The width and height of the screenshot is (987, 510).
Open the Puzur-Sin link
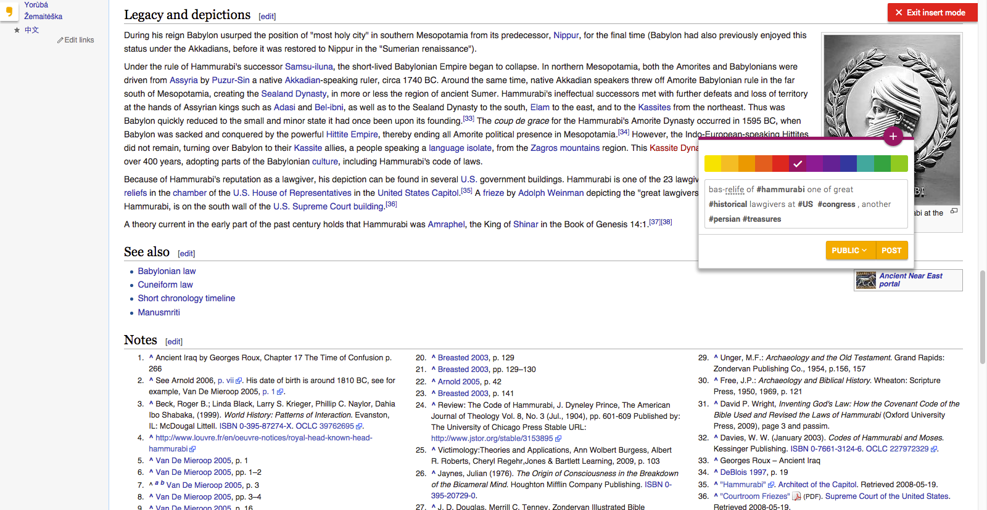[231, 80]
